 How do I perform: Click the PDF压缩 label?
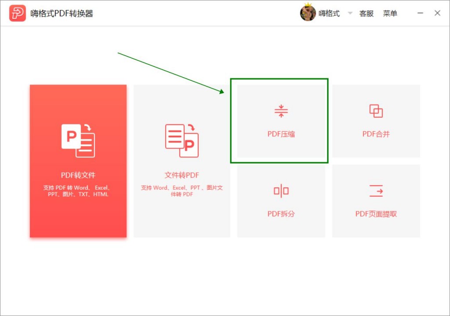click(x=281, y=134)
